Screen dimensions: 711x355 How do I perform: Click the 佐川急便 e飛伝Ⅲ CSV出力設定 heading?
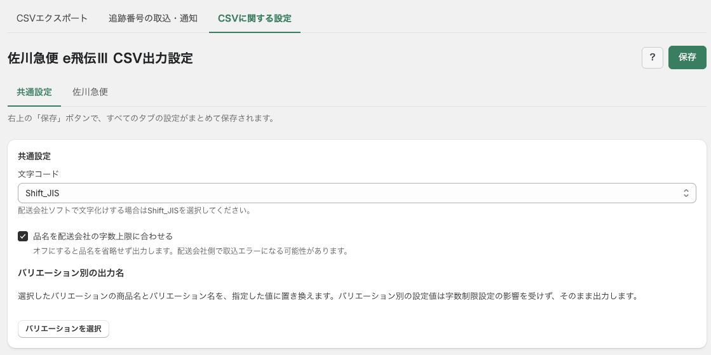(100, 58)
